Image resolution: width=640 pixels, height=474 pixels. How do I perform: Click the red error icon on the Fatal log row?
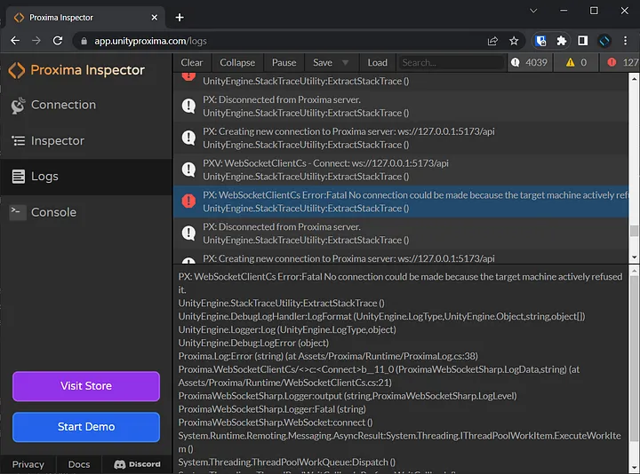tap(188, 201)
